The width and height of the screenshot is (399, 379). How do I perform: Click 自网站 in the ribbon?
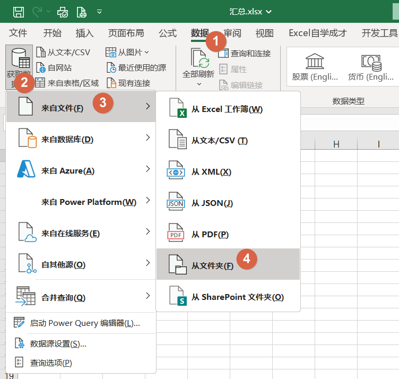(54, 68)
